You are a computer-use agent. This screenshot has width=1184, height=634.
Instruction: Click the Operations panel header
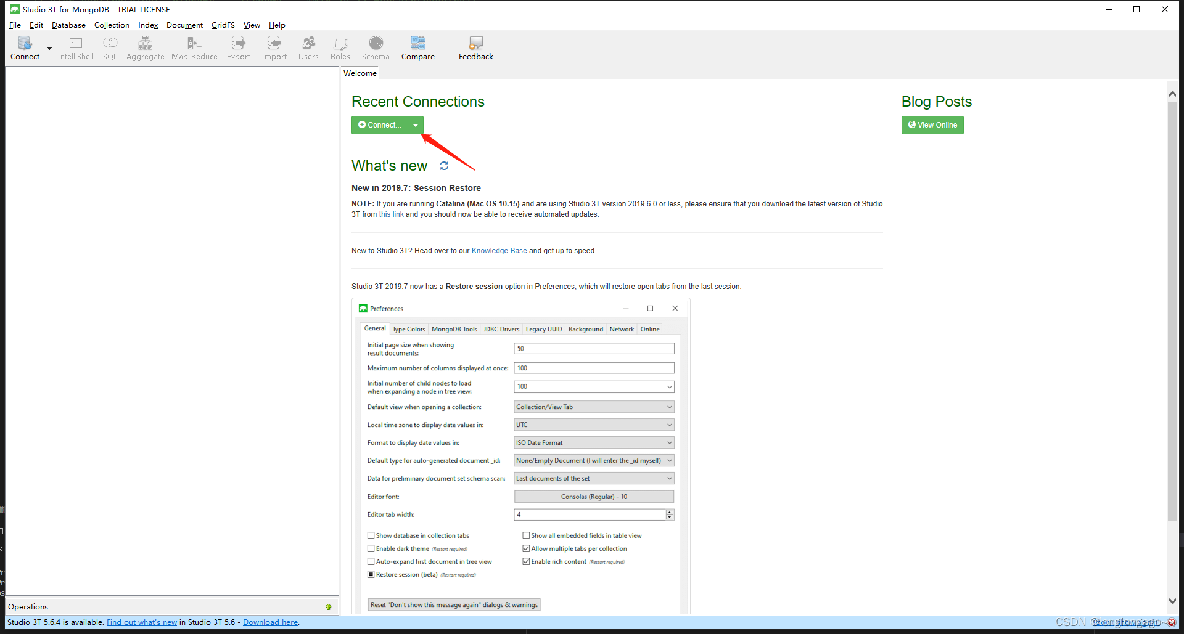[172, 607]
